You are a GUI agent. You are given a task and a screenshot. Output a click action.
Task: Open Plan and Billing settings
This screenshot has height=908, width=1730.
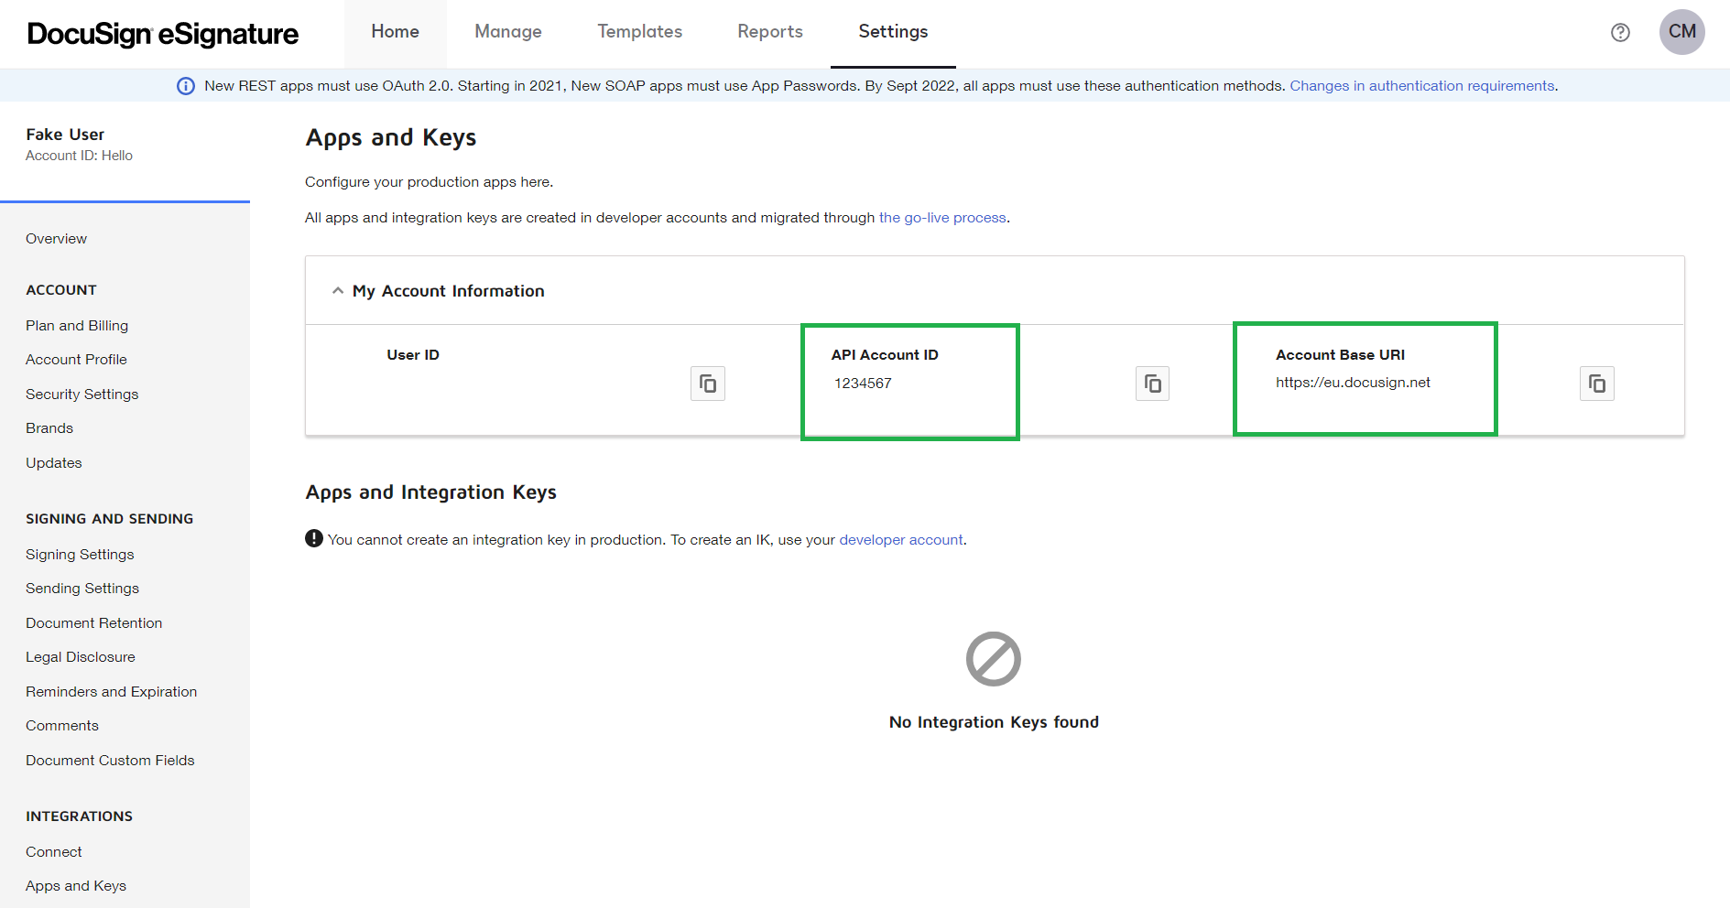click(77, 326)
